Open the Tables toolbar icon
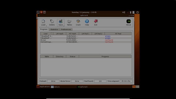Image resolution: width=176 pixels, height=99 pixels. point(69,23)
